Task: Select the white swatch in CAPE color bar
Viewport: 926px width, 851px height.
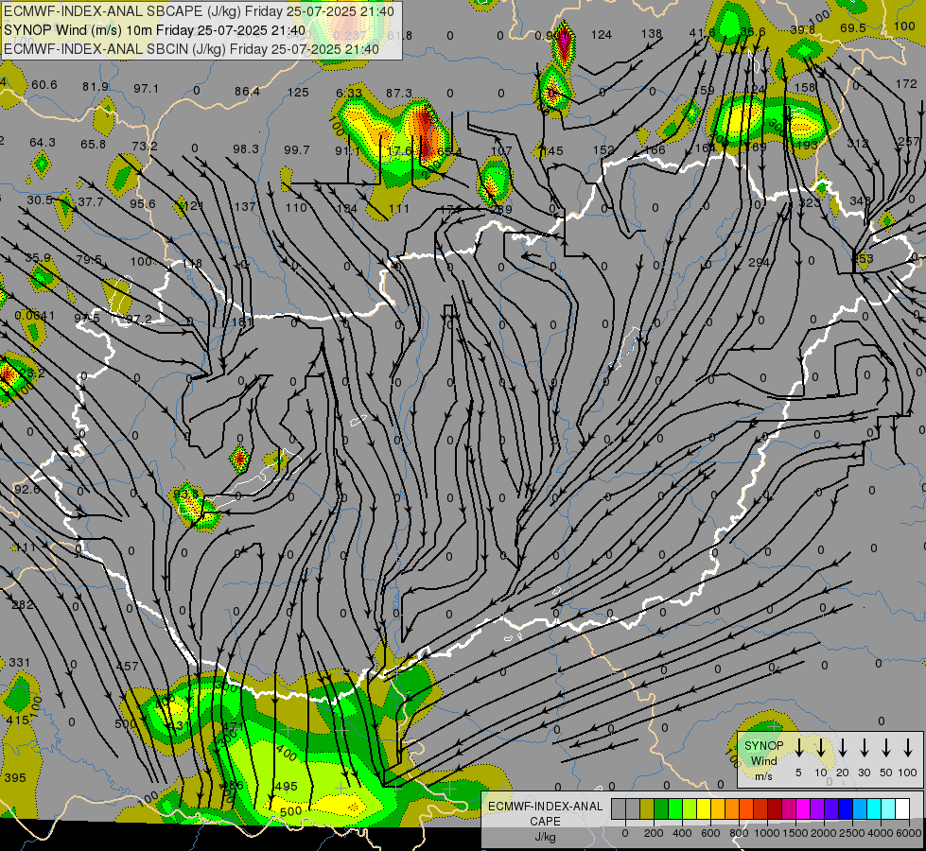Action: pos(902,809)
